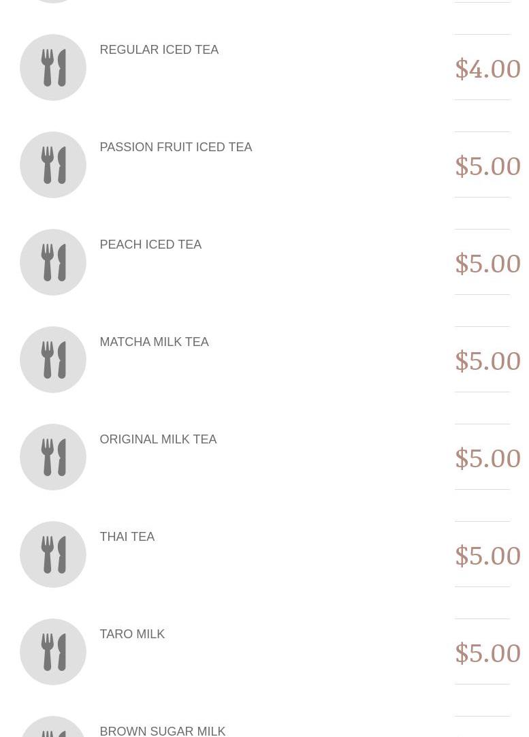Click the fork-and-knife icon beside Regular Iced Tea
This screenshot has height=737, width=529.
point(53,67)
